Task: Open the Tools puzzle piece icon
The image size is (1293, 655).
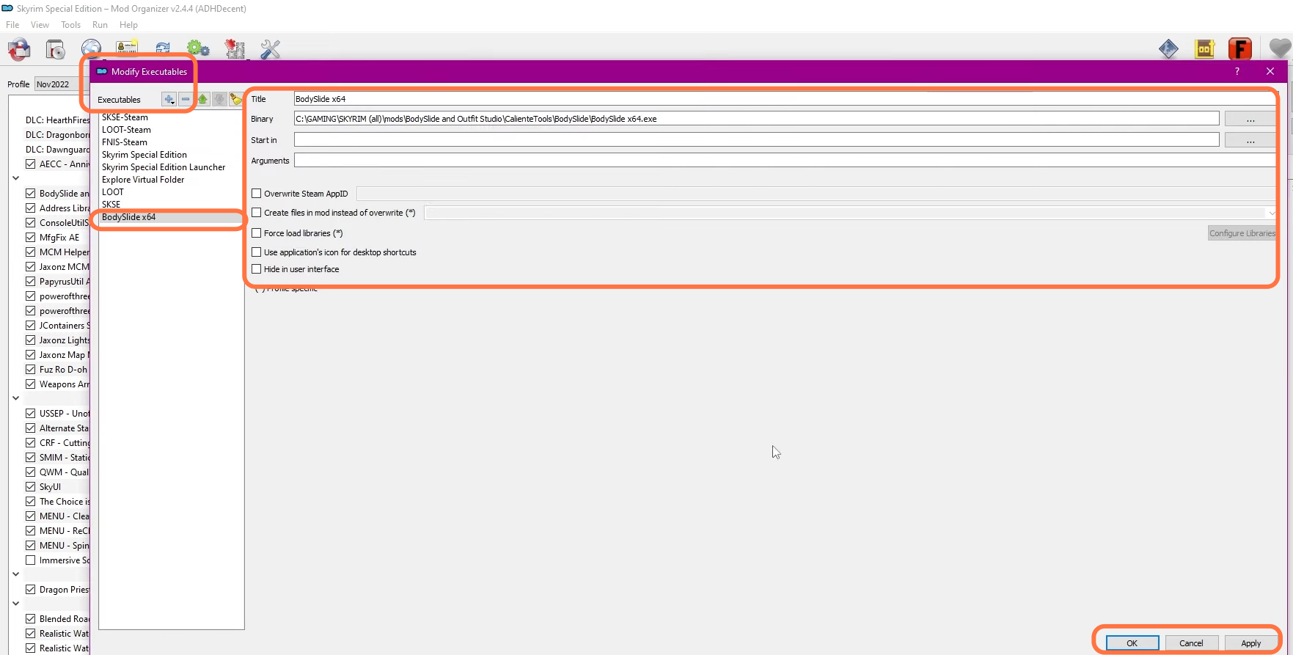Action: [x=235, y=49]
